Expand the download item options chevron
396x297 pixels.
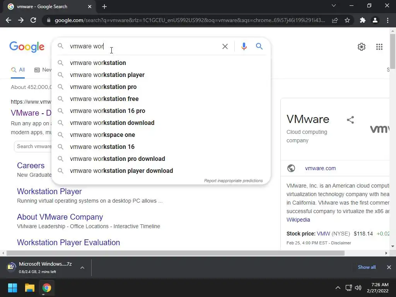point(82,268)
